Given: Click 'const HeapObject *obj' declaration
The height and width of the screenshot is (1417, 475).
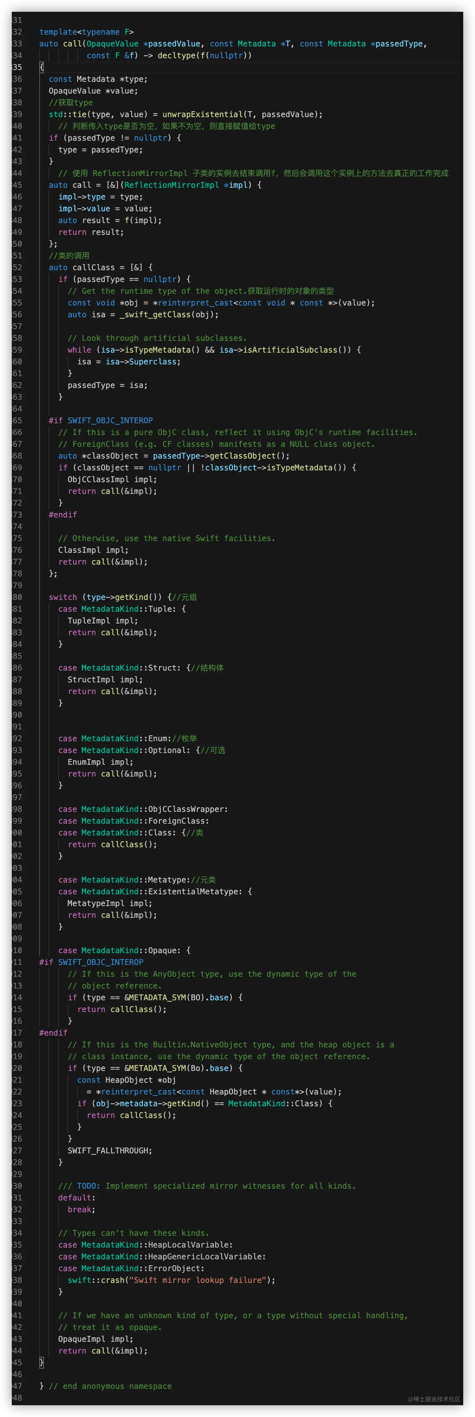Looking at the screenshot, I should (x=127, y=1080).
